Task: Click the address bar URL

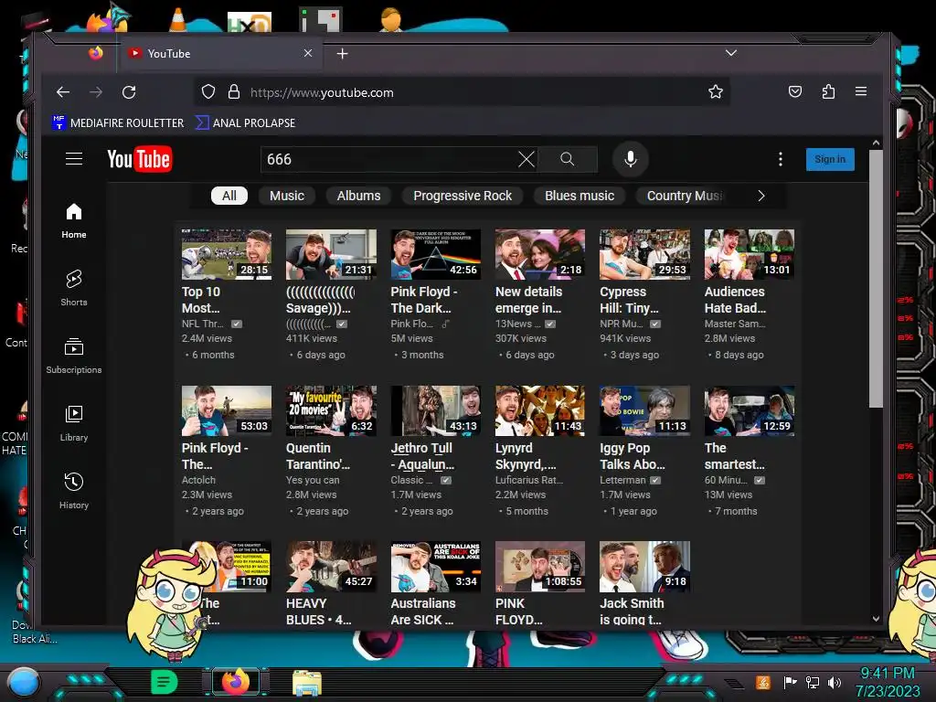Action: [322, 92]
